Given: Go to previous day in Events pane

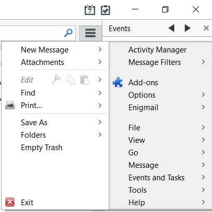Looking at the screenshot, I should [171, 28].
